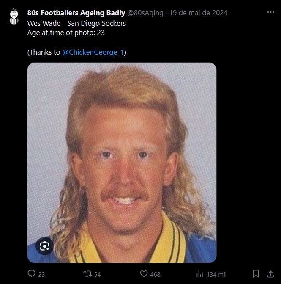Click the @80sAging handle
Viewport: 281px width, 284px height.
pyautogui.click(x=145, y=13)
